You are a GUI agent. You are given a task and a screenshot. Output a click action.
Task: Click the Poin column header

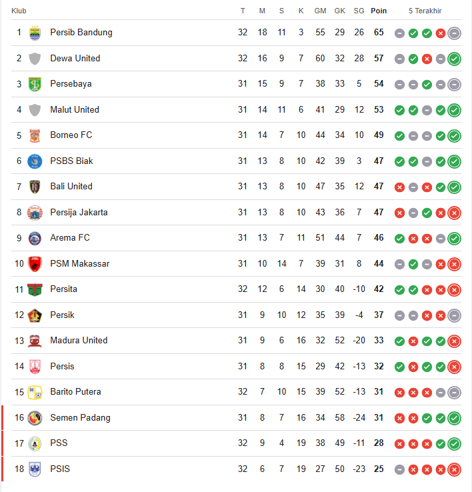coord(379,11)
